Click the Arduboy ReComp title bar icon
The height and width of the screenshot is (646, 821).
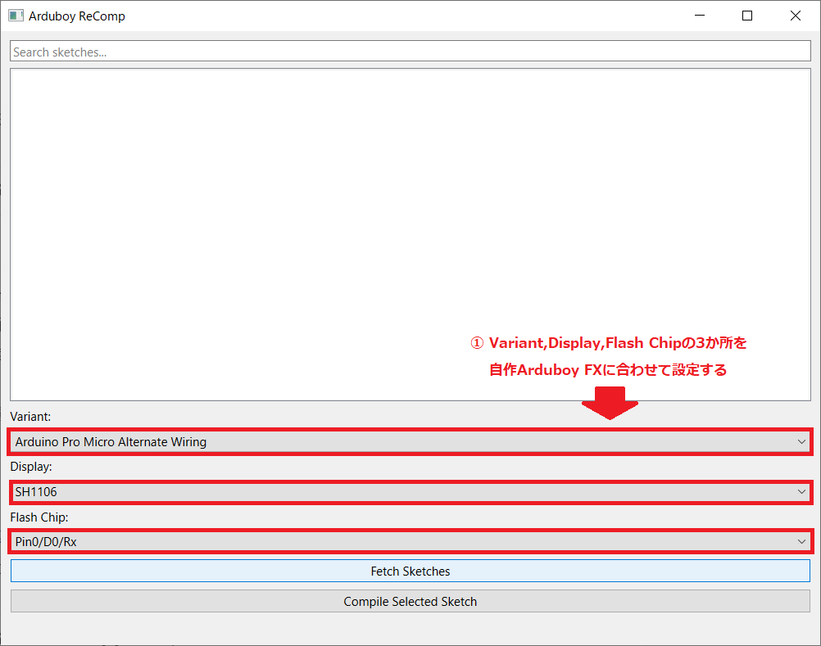click(16, 16)
